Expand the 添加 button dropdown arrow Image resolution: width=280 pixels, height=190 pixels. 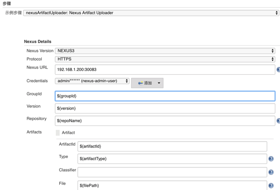(159, 83)
